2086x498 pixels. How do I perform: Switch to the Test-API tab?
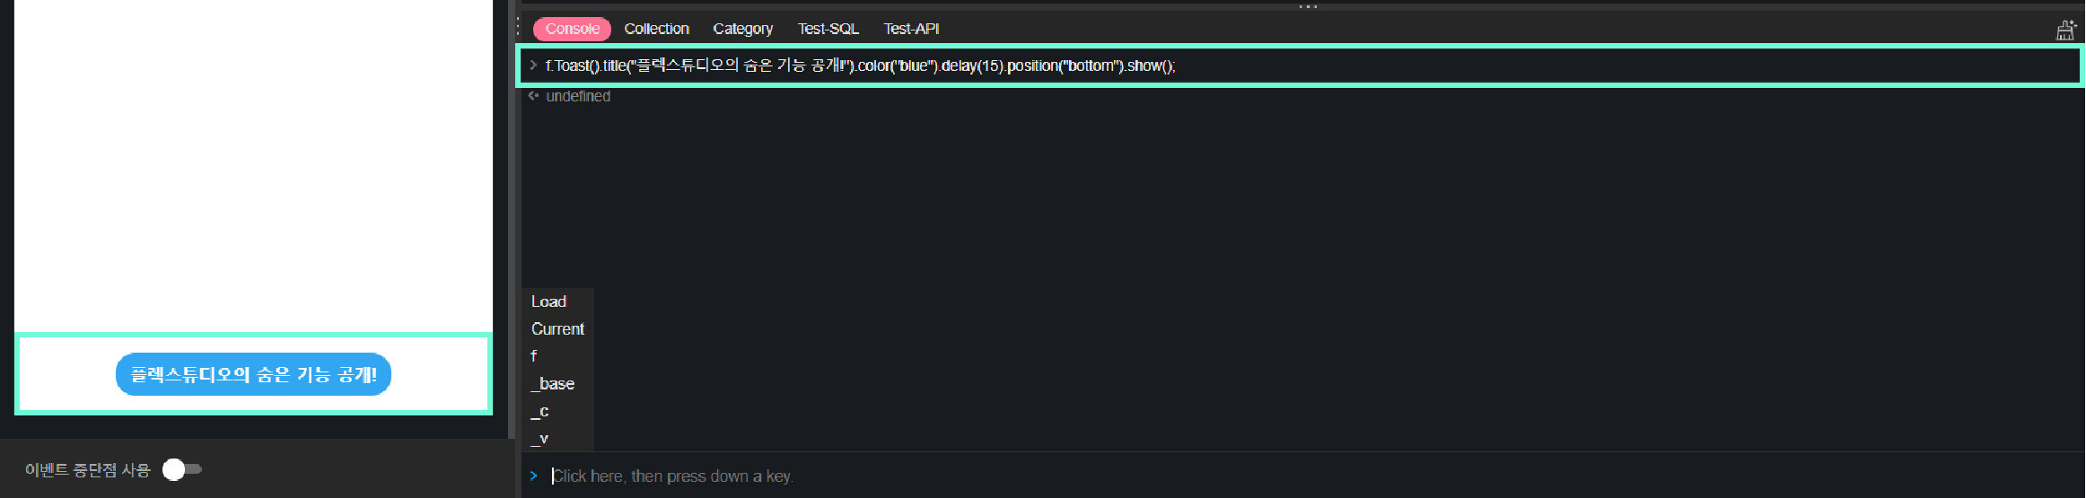point(911,29)
